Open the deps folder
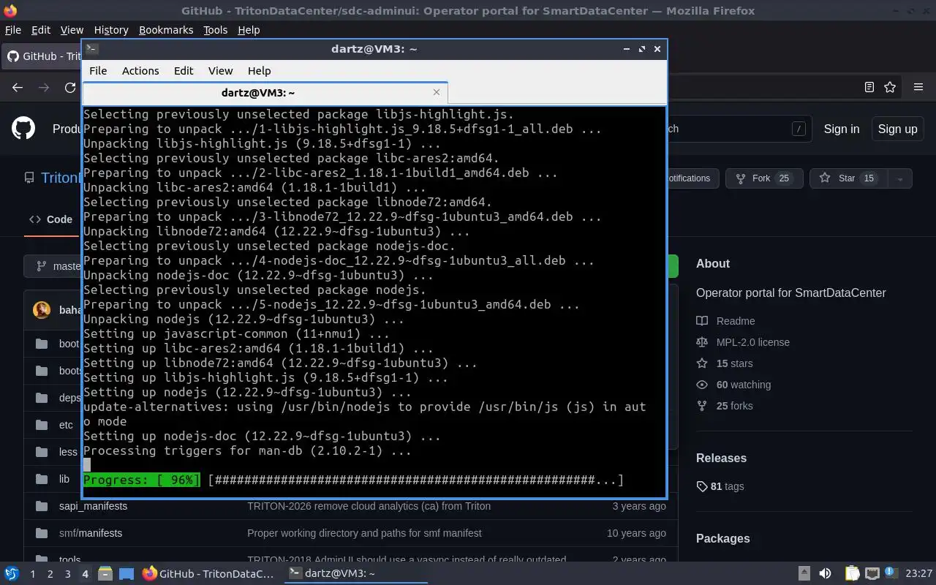Screen dimensions: 936x585 coord(69,398)
